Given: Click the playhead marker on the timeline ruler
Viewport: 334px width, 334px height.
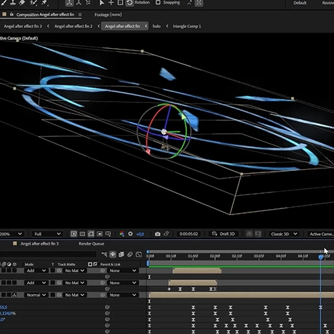Looking at the screenshot, I should [x=321, y=257].
